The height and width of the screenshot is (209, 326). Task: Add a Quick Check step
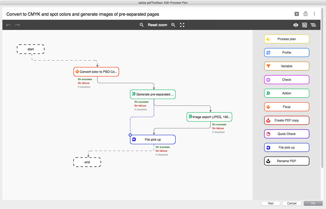287,134
